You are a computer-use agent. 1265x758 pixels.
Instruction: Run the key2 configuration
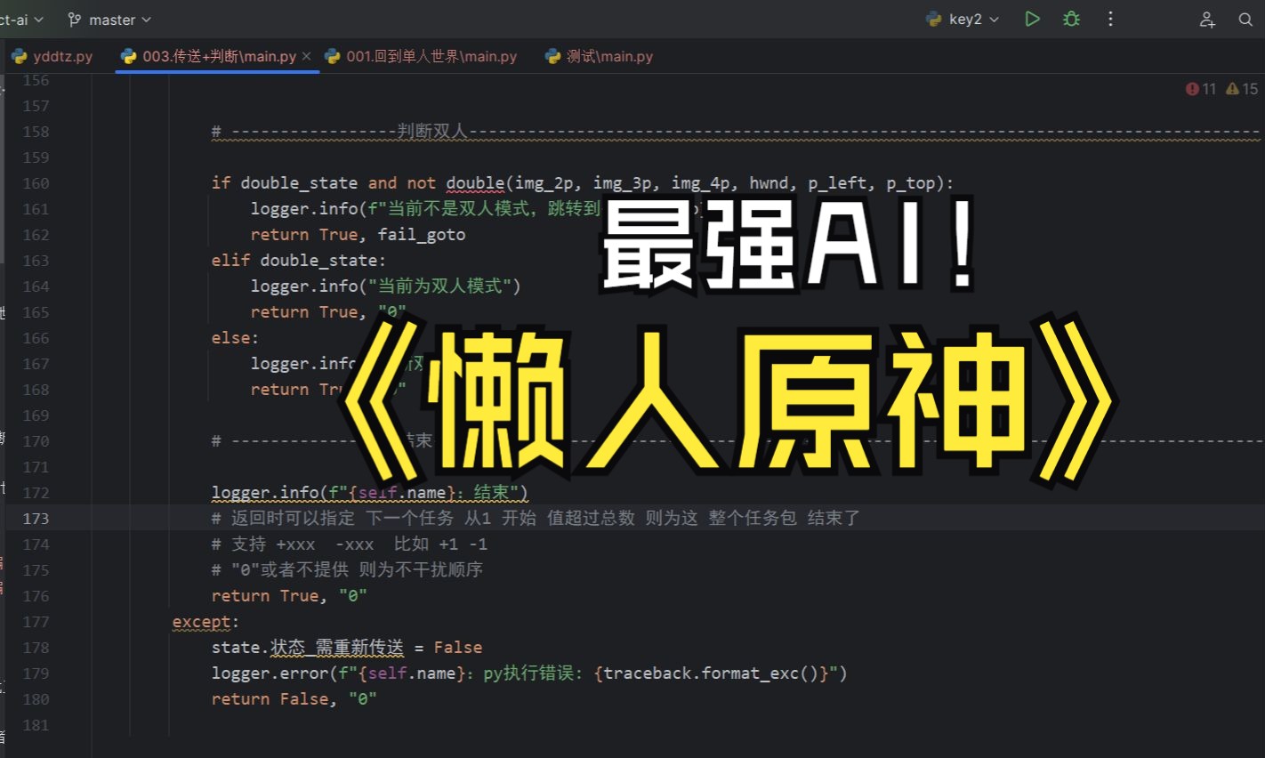[1032, 19]
